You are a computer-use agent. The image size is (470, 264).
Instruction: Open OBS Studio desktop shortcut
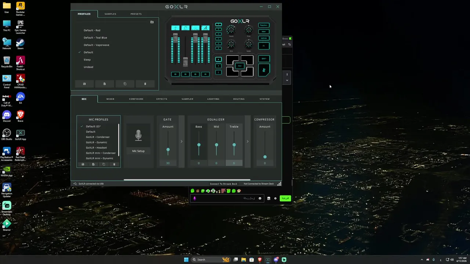coord(7,134)
